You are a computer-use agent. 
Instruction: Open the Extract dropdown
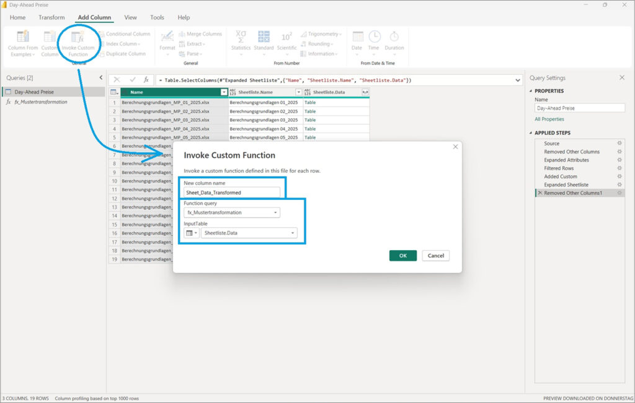tap(192, 44)
